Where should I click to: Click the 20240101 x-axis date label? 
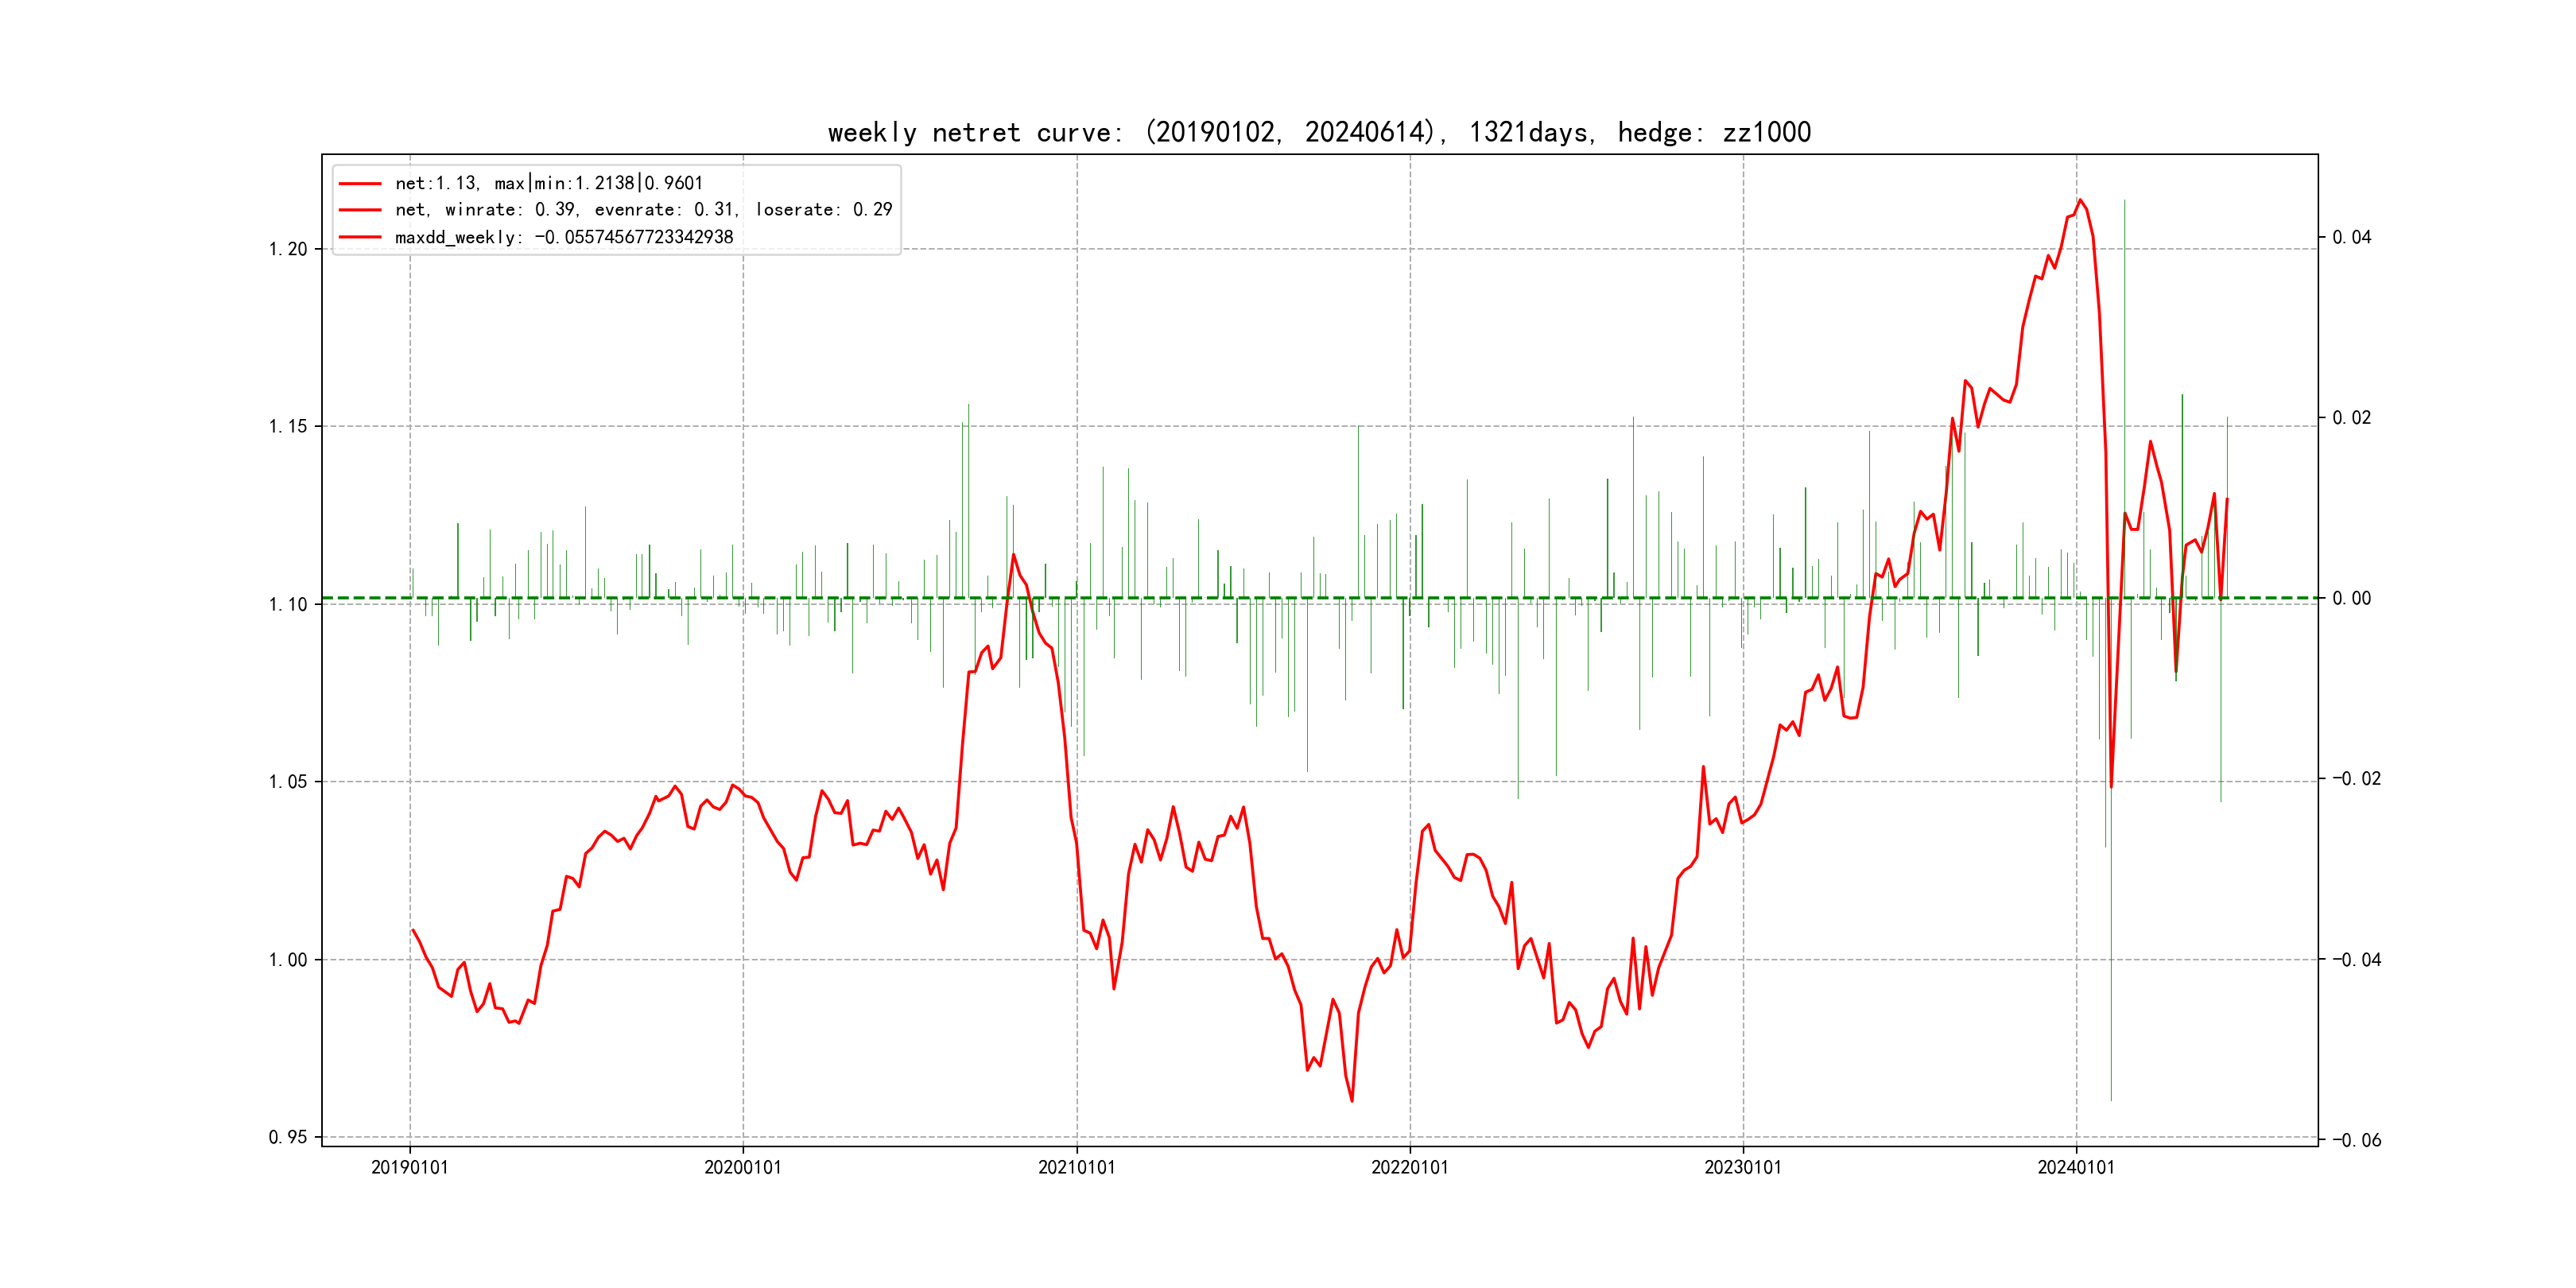coord(2076,1168)
